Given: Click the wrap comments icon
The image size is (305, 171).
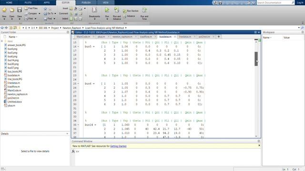Looking at the screenshot, I should [x=81, y=14].
